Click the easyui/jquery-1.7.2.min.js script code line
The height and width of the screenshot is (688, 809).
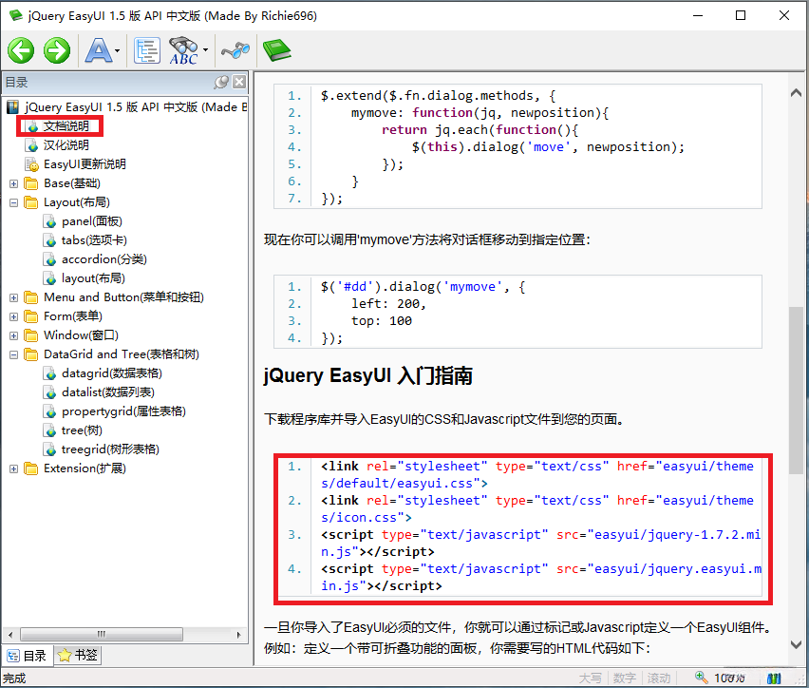click(540, 544)
